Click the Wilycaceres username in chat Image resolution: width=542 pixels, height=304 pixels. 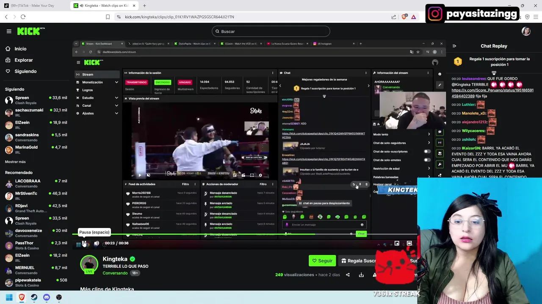coord(473,131)
